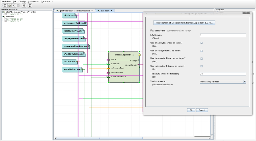Click the grayed-out save toolbar icon
Screen dimensions: 256x141
(18, 6)
